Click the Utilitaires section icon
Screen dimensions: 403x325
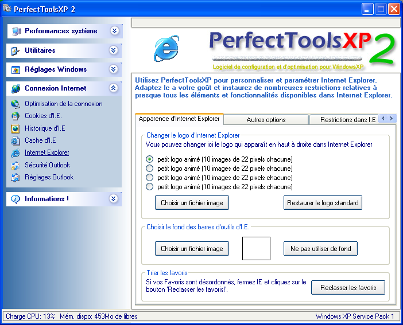pos(15,51)
